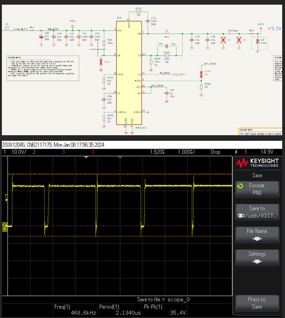The width and height of the screenshot is (285, 318).
Task: Click the trigger level T marker
Action: pos(6,198)
